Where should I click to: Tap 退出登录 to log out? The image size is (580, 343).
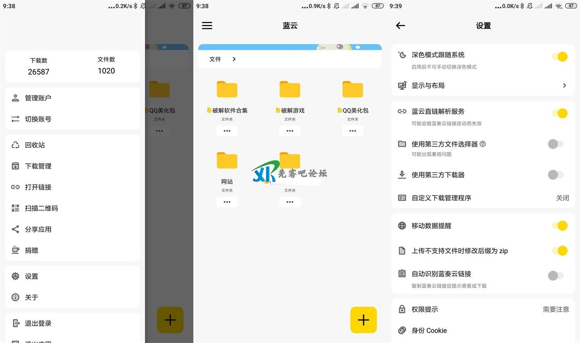(x=38, y=323)
